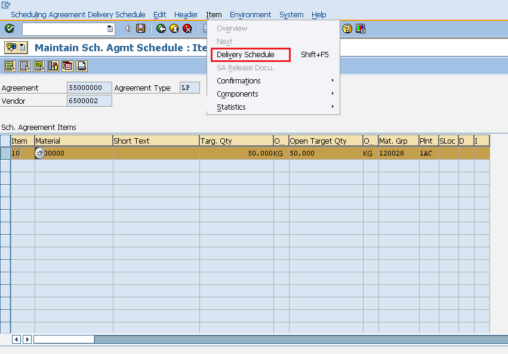The width and height of the screenshot is (508, 354).
Task: Click the SLoc column header
Action: tap(449, 141)
